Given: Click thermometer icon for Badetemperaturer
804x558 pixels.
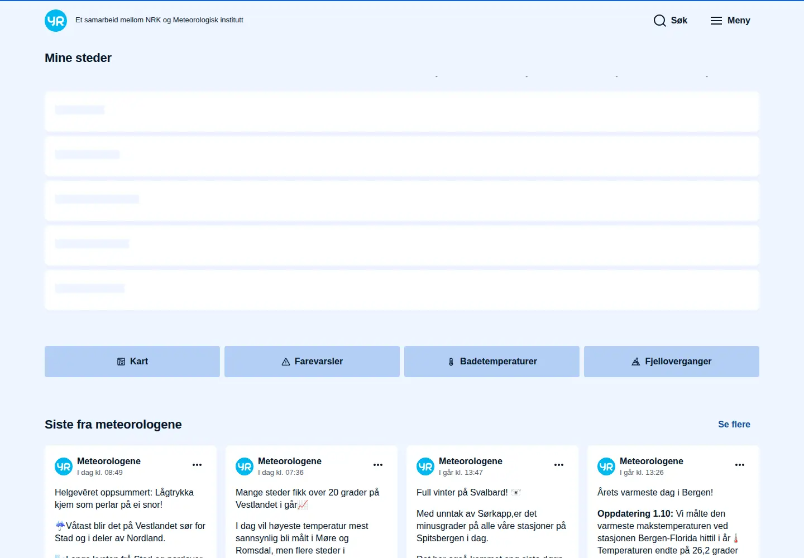Looking at the screenshot, I should tap(451, 362).
